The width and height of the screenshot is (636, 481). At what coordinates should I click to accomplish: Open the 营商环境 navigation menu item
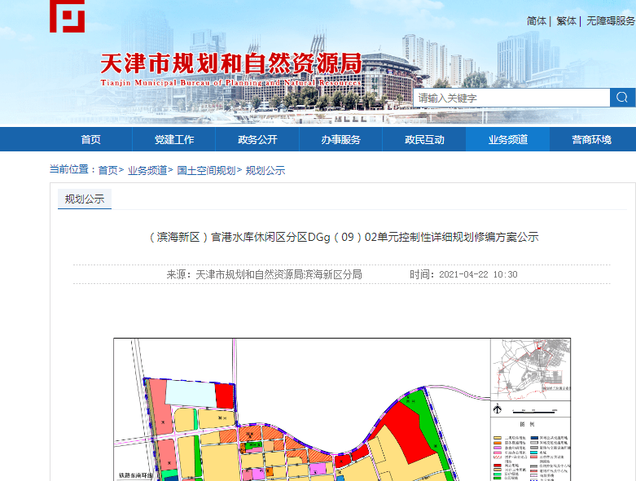click(591, 139)
